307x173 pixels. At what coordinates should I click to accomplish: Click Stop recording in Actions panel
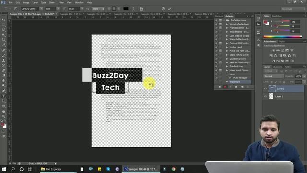click(x=220, y=87)
